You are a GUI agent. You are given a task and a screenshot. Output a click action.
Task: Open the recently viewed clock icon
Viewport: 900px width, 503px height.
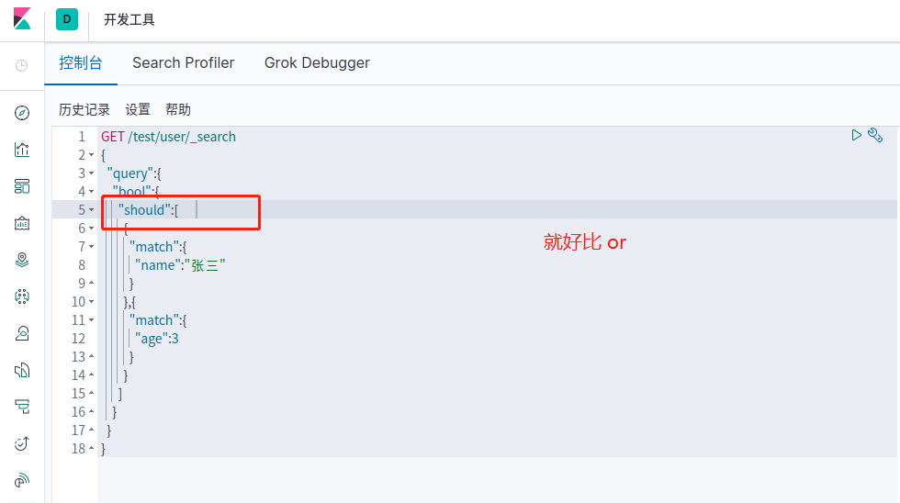pos(22,66)
